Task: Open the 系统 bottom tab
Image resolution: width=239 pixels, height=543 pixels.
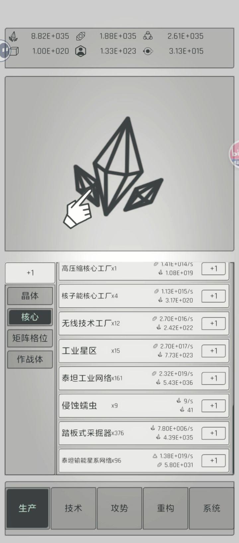Action: [x=211, y=508]
